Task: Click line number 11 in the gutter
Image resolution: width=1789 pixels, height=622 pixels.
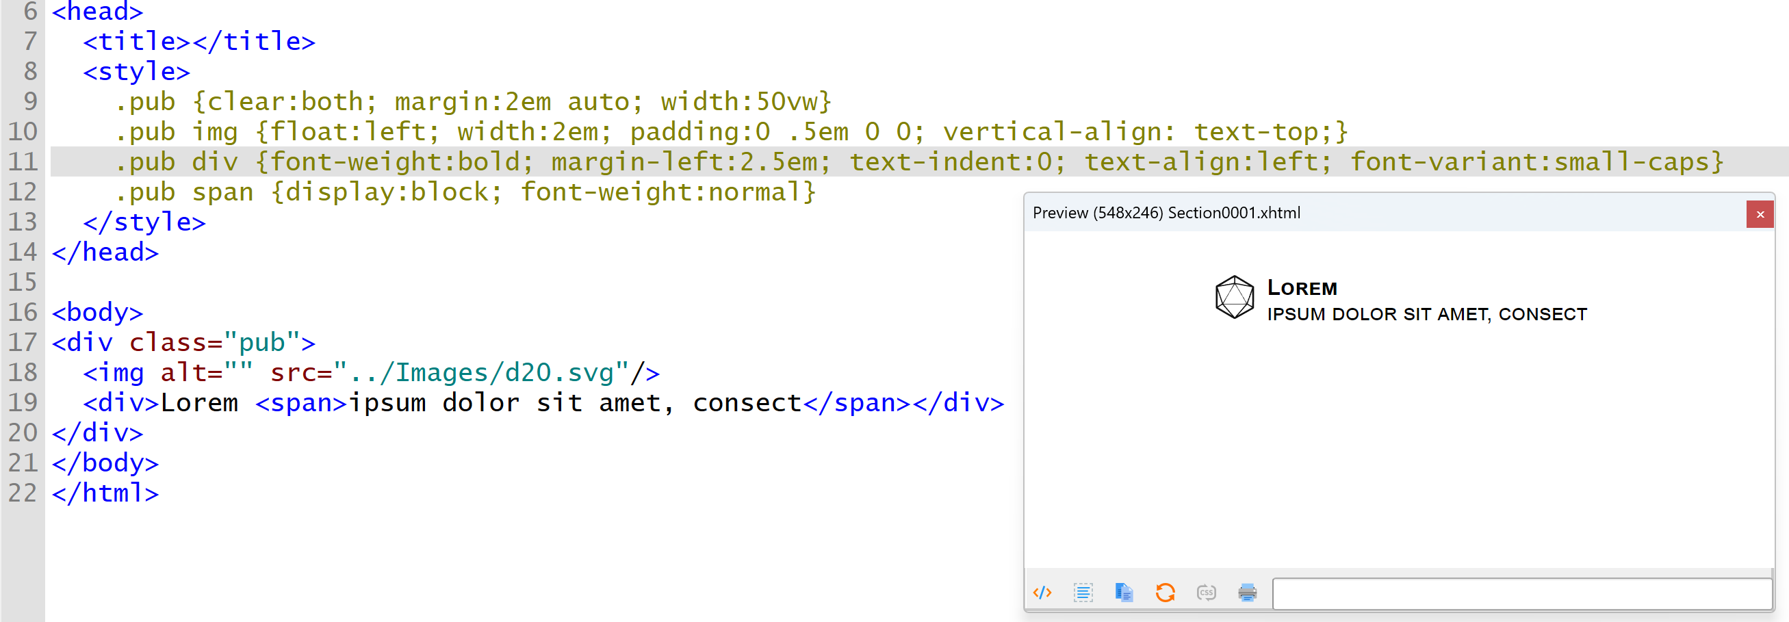Action: (23, 161)
